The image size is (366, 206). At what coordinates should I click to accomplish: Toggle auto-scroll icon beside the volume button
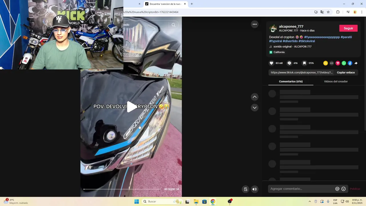[246, 189]
